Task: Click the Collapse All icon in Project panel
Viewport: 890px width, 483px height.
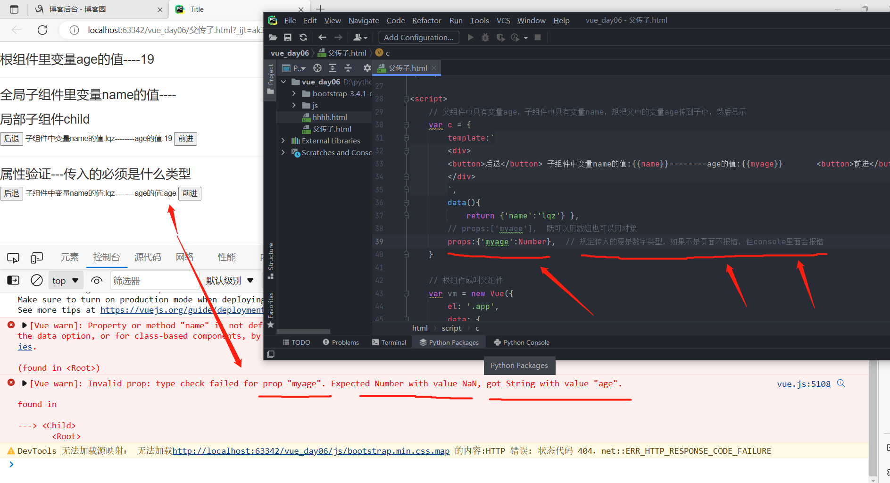Action: tap(348, 68)
